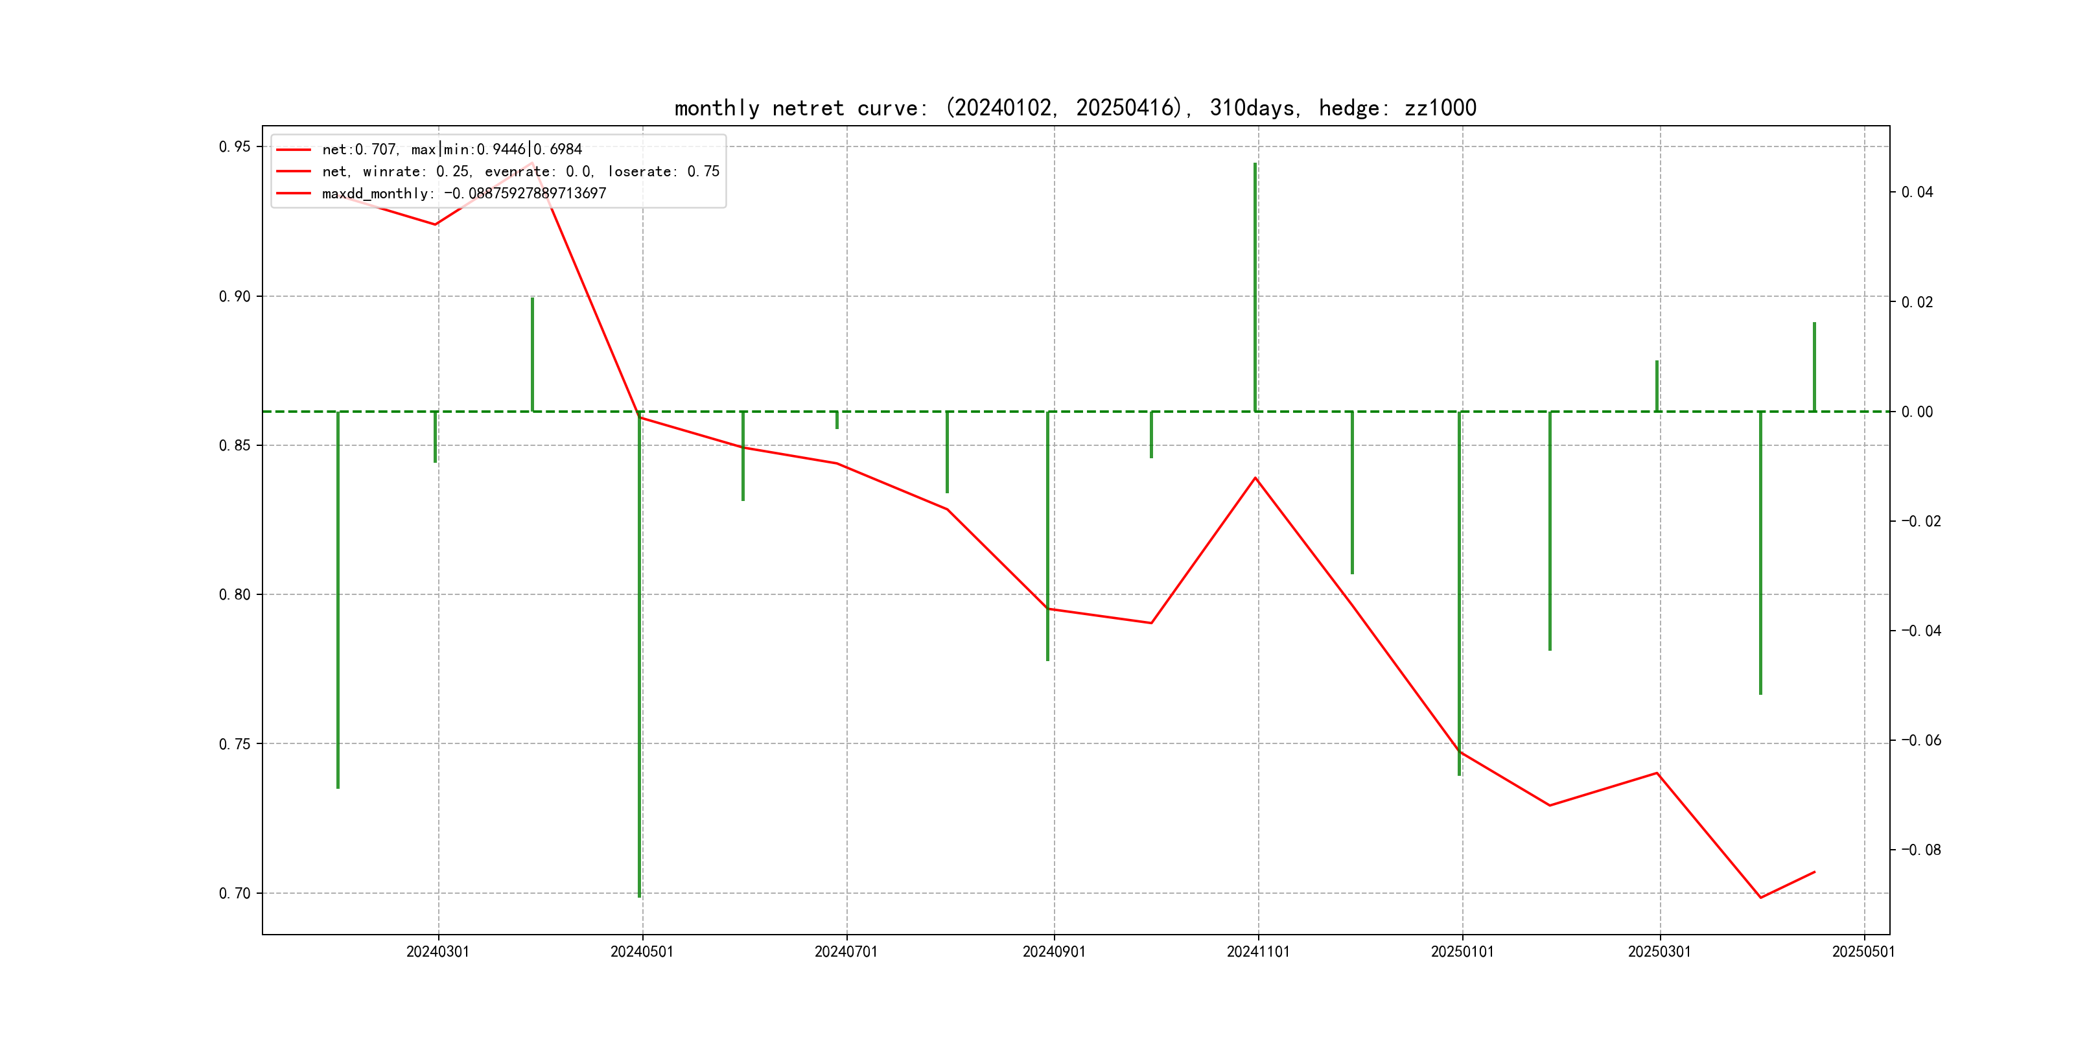Click the -0.08 right axis tick label

(x=1920, y=850)
